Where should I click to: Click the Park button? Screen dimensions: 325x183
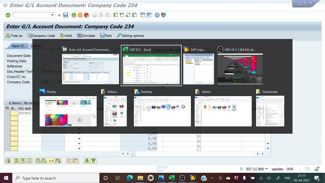pos(106,36)
